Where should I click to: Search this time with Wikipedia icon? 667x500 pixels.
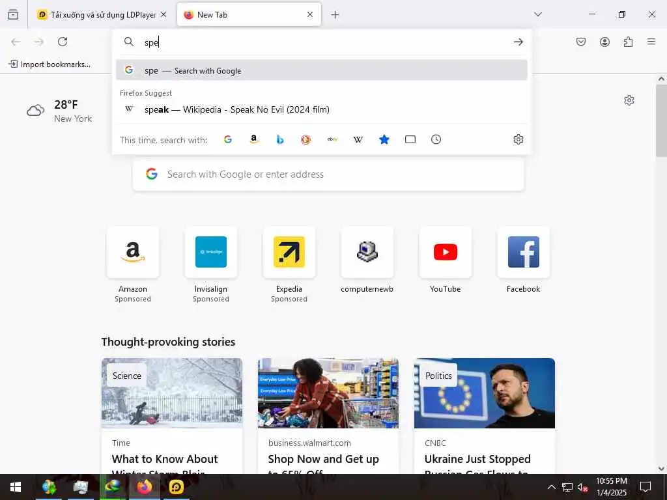click(x=358, y=139)
